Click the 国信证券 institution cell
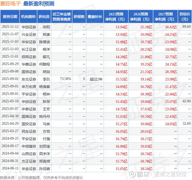Viewport: 192px width, 180px height. click(x=29, y=72)
